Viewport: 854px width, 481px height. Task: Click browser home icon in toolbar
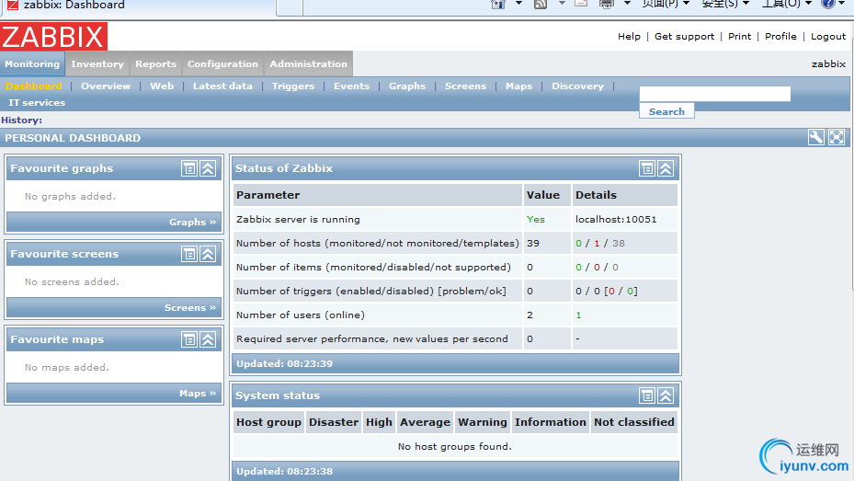pos(498,4)
